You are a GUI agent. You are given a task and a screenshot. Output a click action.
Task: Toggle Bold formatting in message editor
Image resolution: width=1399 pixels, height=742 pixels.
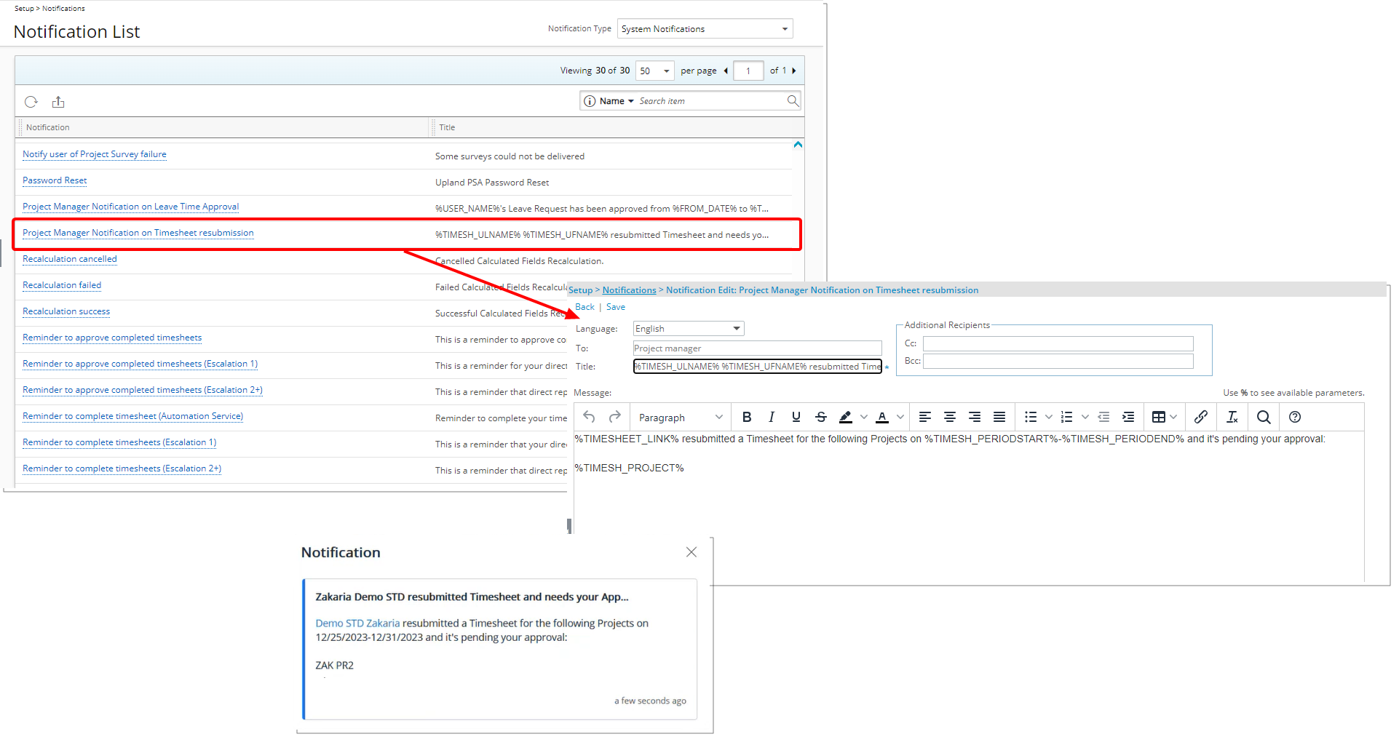(746, 417)
